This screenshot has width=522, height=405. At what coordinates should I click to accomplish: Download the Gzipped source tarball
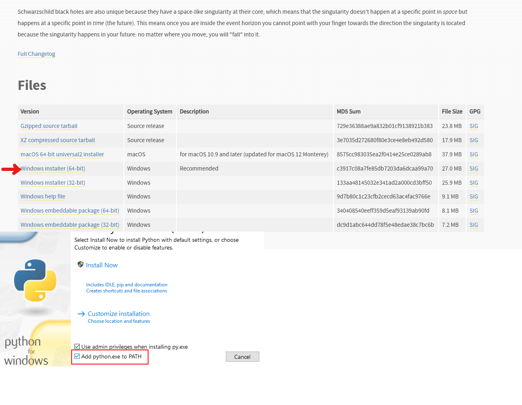[49, 126]
